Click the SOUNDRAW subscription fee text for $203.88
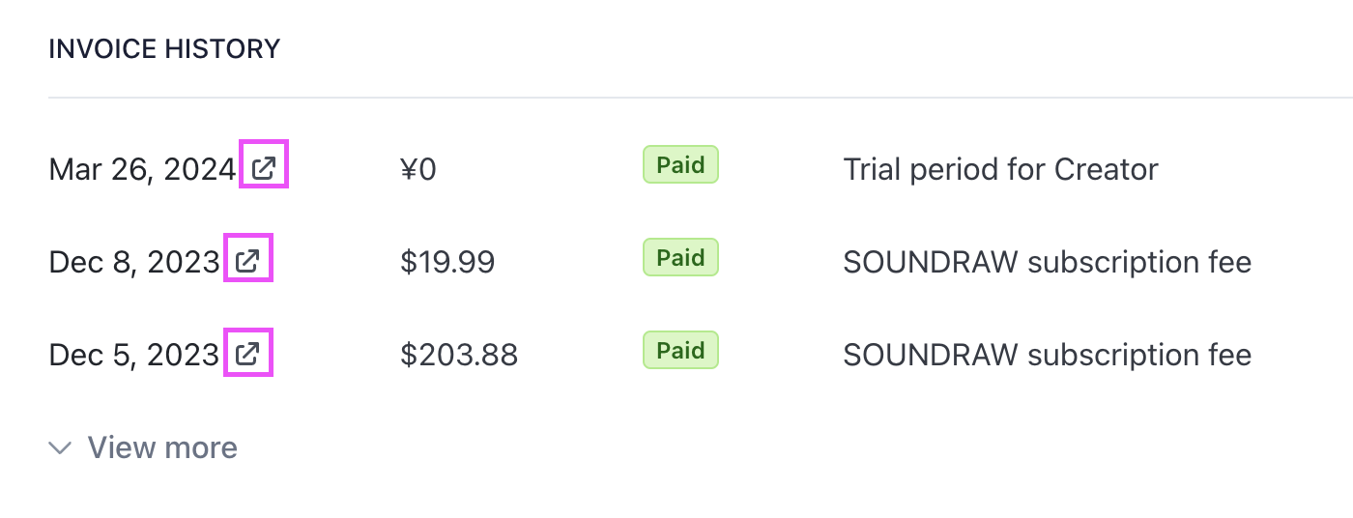This screenshot has height=518, width=1353. click(x=1047, y=355)
